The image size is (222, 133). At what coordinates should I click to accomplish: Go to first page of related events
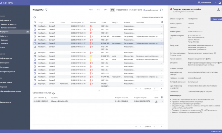[136, 126]
